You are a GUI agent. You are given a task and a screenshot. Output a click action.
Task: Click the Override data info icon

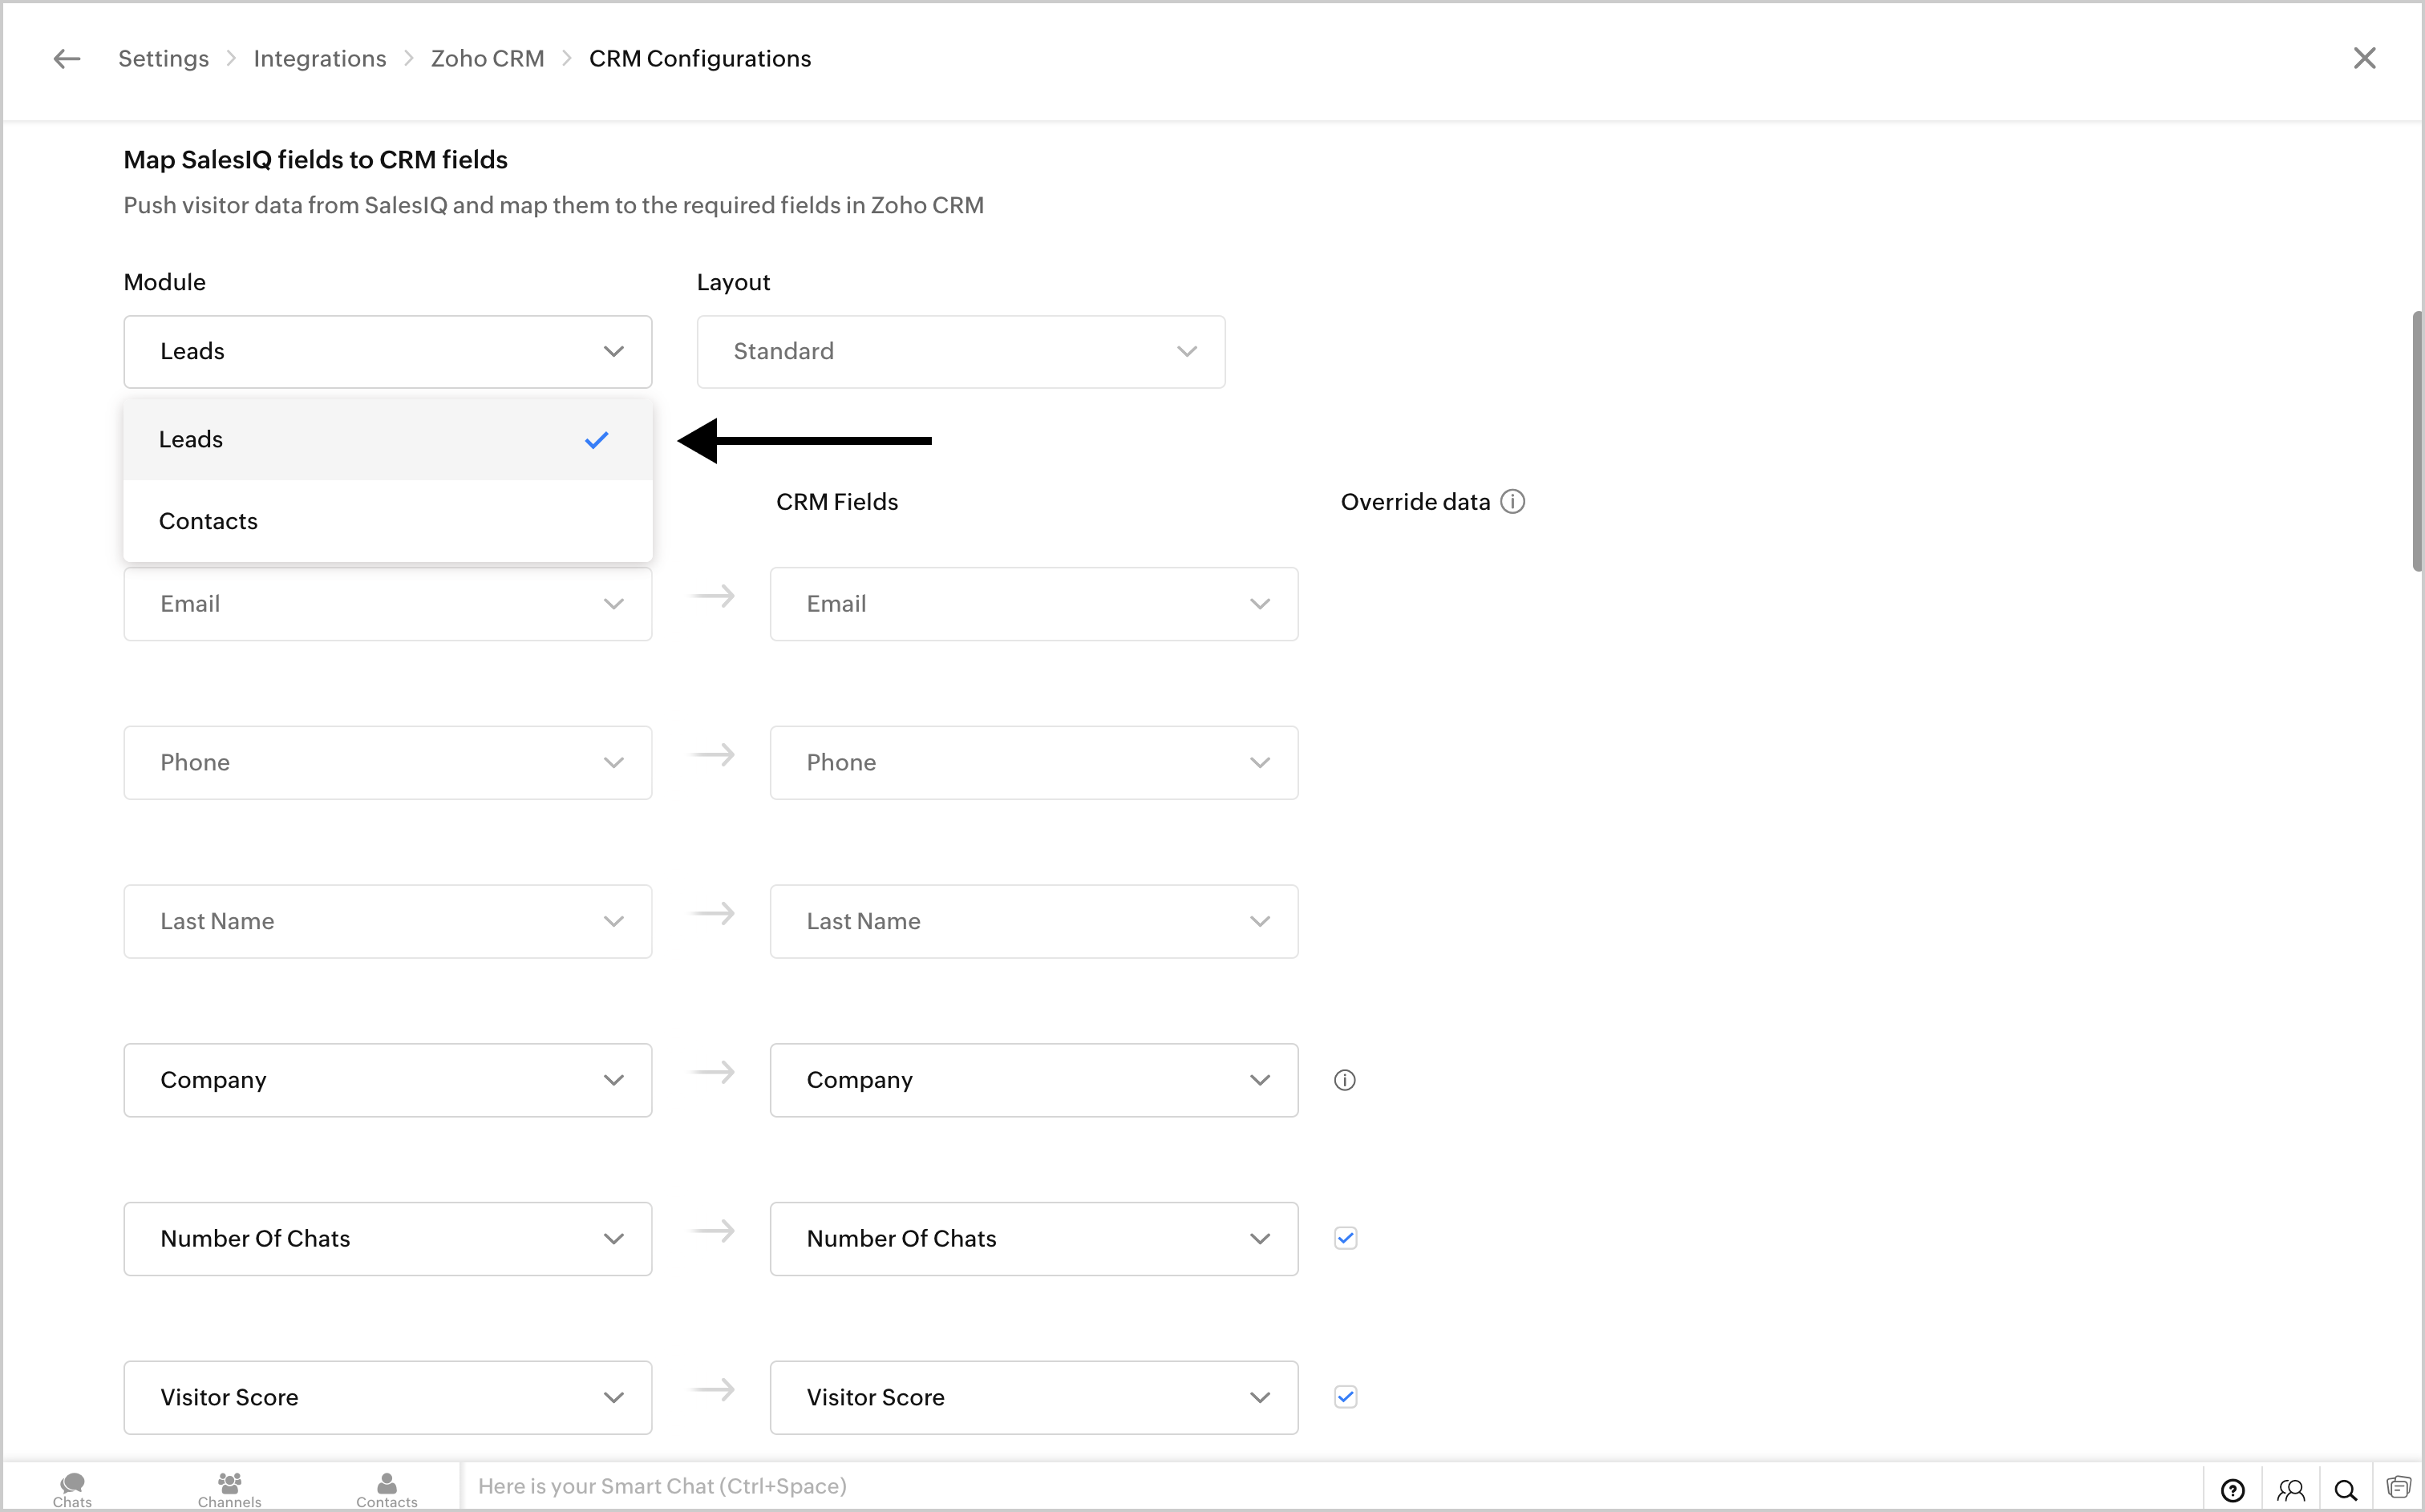[x=1513, y=502]
